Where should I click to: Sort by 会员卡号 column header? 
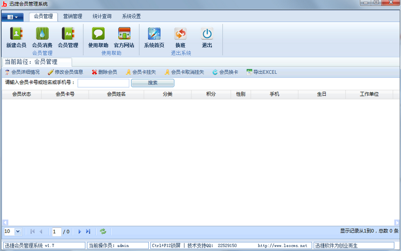(65, 94)
